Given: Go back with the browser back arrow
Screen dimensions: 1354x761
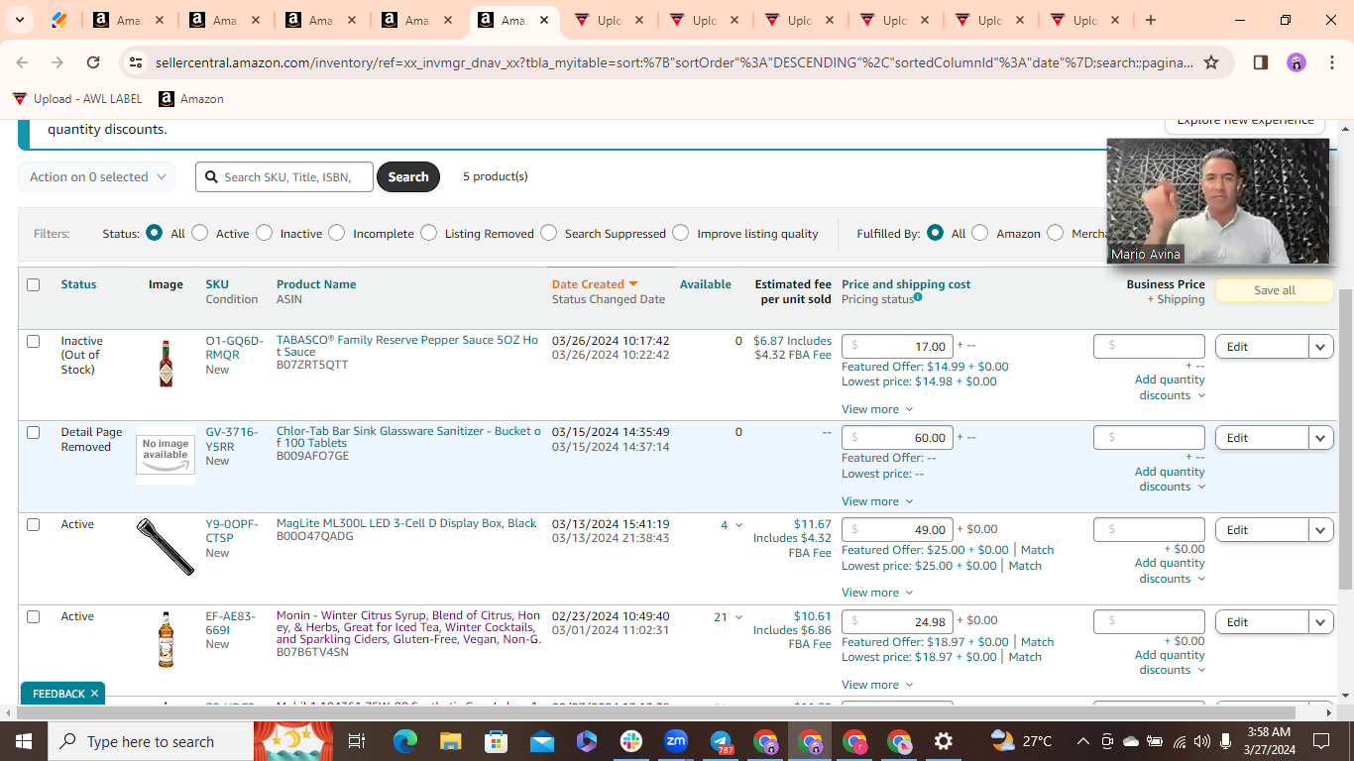Looking at the screenshot, I should pyautogui.click(x=22, y=62).
